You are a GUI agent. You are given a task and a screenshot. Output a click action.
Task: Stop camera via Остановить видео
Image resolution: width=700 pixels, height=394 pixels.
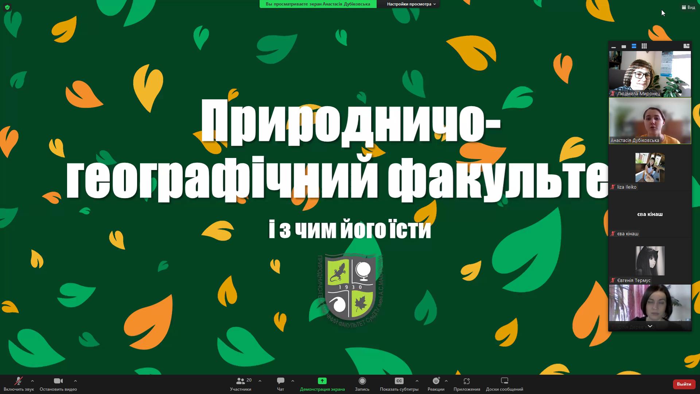point(58,384)
